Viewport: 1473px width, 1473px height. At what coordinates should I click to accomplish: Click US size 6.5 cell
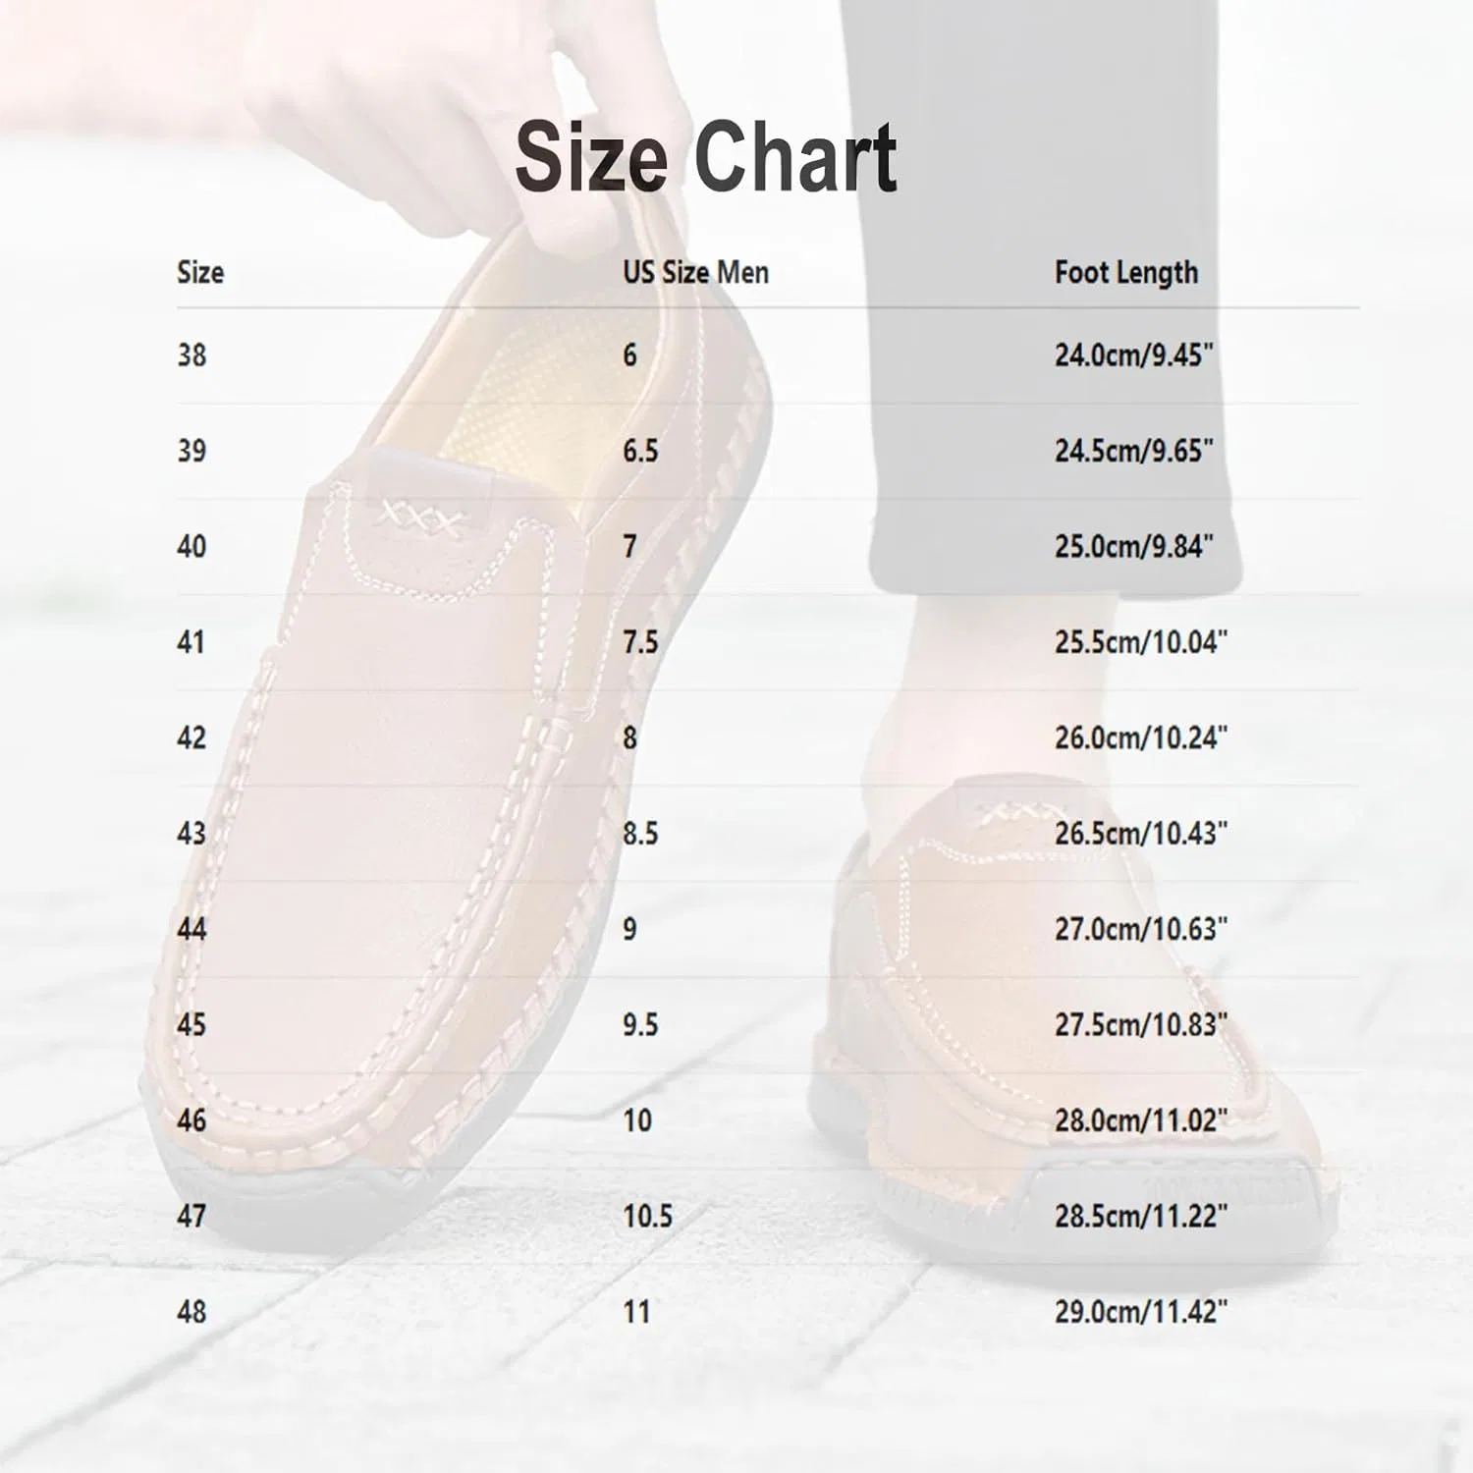point(640,451)
